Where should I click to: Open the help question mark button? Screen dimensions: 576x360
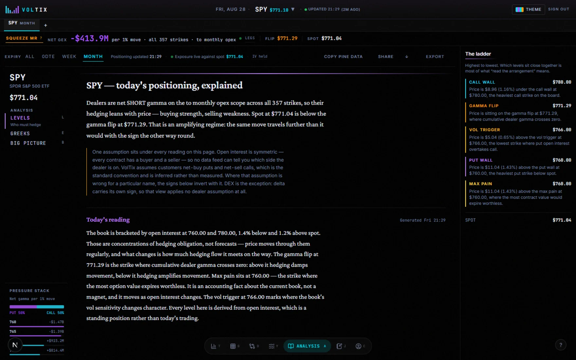561,345
